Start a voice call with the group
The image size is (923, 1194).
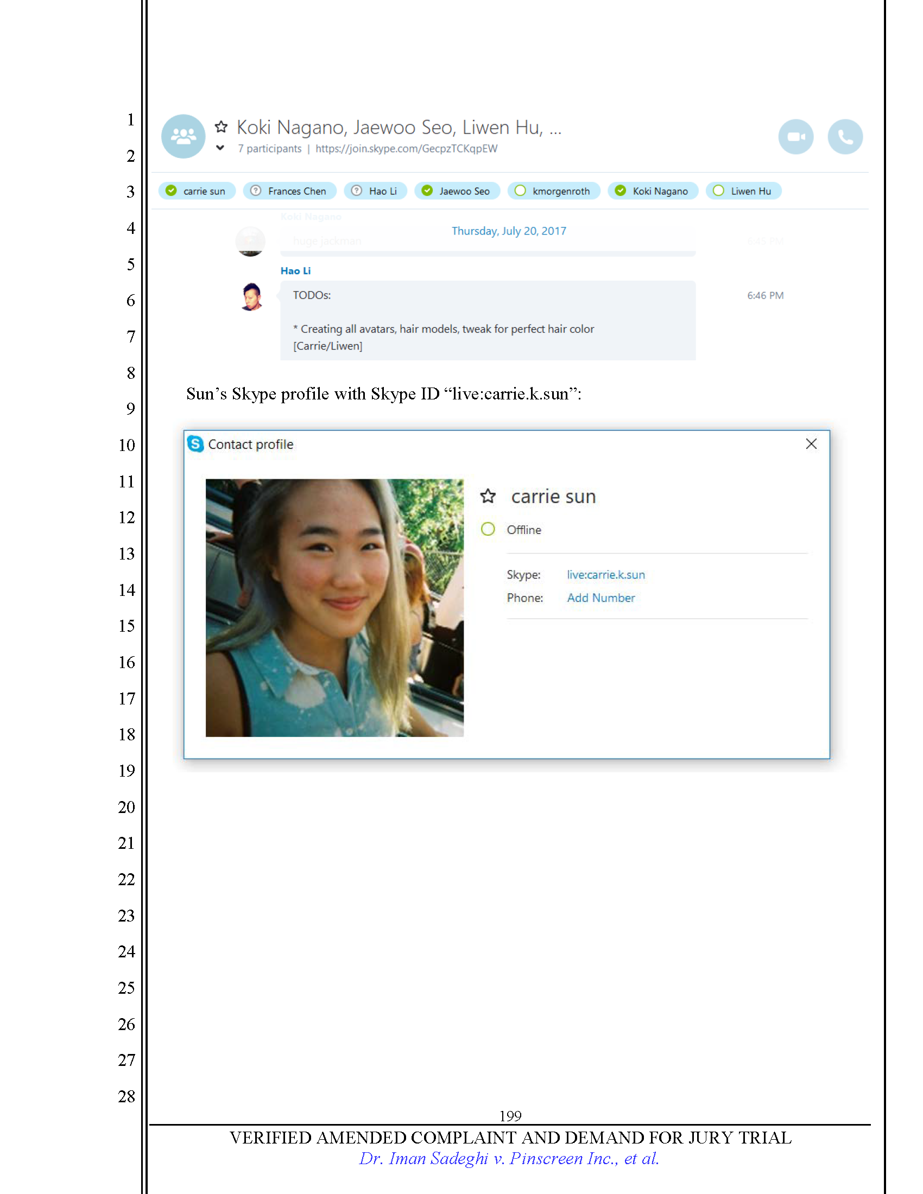pos(844,137)
